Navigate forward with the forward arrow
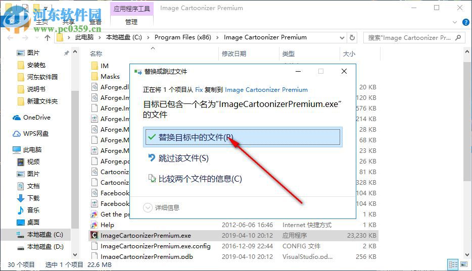 (x=25, y=38)
